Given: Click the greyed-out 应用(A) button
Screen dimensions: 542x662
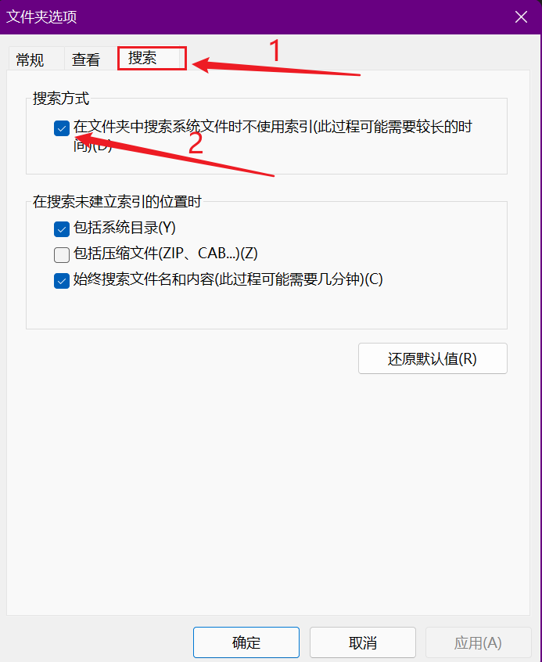Looking at the screenshot, I should pos(478,642).
